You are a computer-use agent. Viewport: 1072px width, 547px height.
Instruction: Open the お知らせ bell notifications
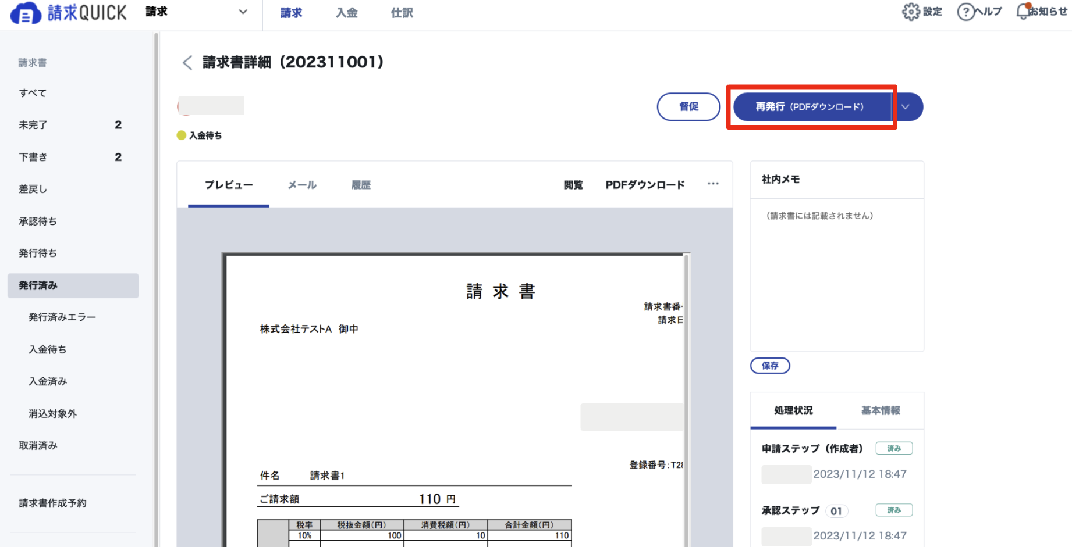coord(1023,11)
